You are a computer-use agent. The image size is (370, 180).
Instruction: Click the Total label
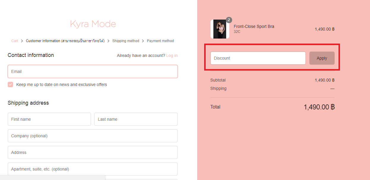[215, 107]
